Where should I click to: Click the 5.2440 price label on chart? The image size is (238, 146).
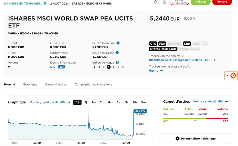[x=140, y=111]
